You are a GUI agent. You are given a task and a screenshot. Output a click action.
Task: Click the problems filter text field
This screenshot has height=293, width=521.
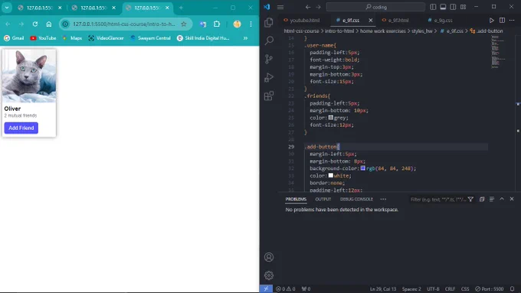(437, 199)
